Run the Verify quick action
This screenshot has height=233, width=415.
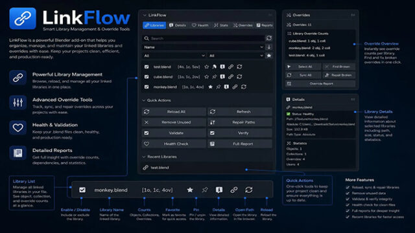[x=240, y=133]
